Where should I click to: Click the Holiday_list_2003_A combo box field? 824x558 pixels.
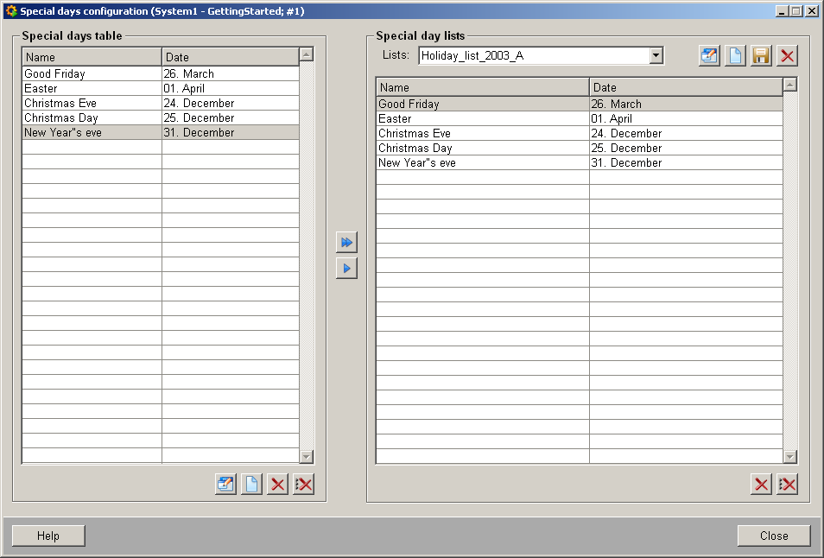[x=534, y=56]
